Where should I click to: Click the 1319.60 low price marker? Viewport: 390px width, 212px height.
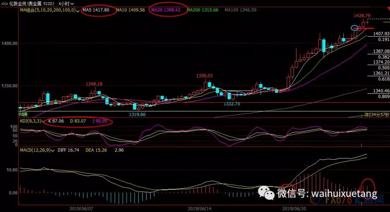click(137, 114)
